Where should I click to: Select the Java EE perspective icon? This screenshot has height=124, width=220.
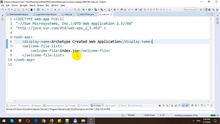pyautogui.click(x=206, y=10)
